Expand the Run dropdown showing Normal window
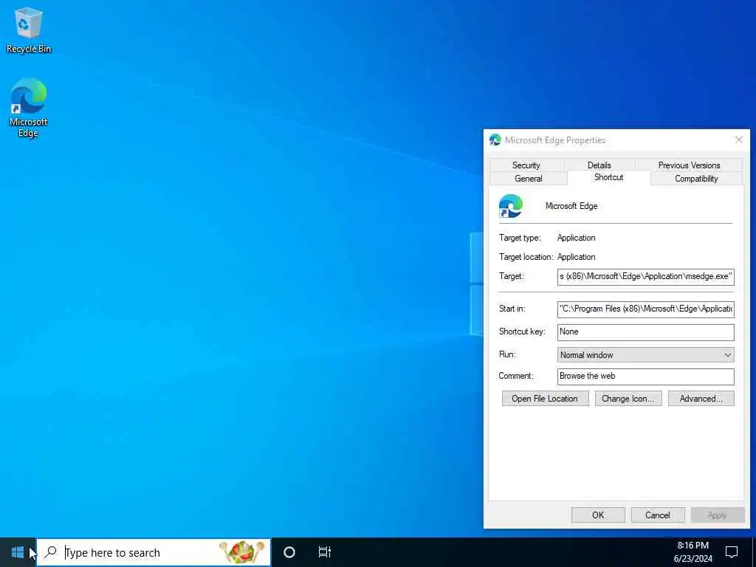 645,355
